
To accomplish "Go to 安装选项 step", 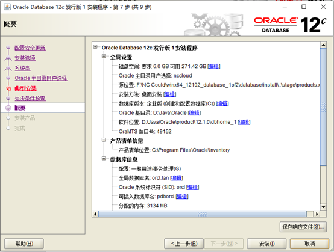I will point(25,58).
